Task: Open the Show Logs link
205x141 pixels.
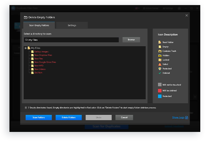Action: tap(178, 117)
